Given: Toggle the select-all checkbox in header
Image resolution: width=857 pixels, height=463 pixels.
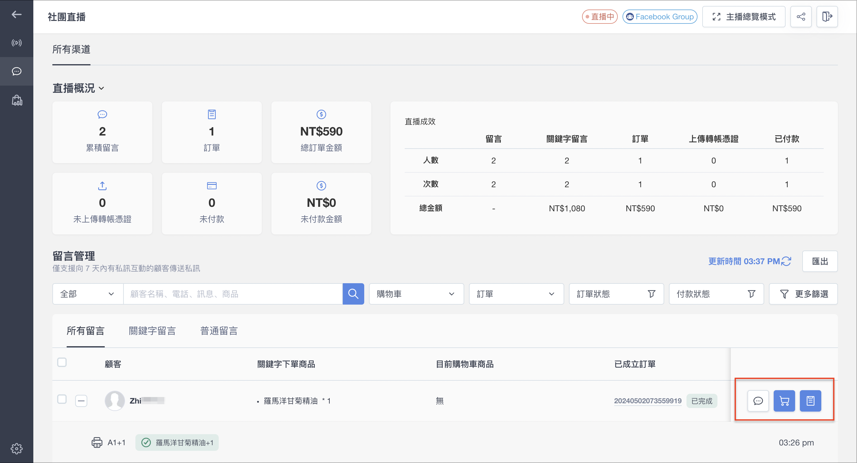Looking at the screenshot, I should pyautogui.click(x=62, y=362).
